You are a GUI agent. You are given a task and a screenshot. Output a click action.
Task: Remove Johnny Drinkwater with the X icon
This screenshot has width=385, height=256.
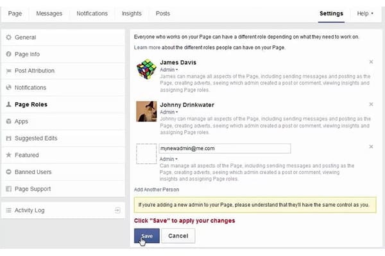coord(371,104)
